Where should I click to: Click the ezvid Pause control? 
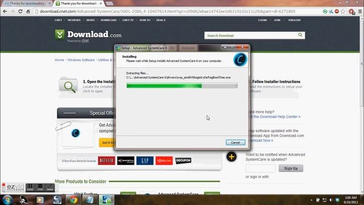[30, 187]
